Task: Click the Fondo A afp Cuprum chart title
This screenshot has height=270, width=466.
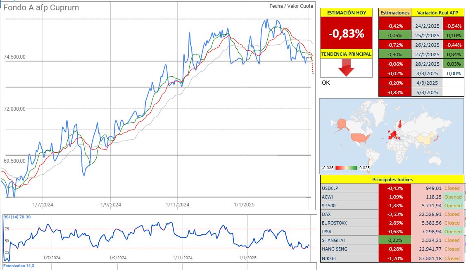Action: point(41,7)
